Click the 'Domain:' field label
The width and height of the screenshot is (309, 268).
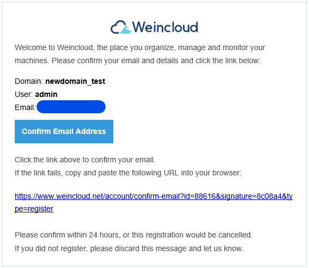[29, 81]
